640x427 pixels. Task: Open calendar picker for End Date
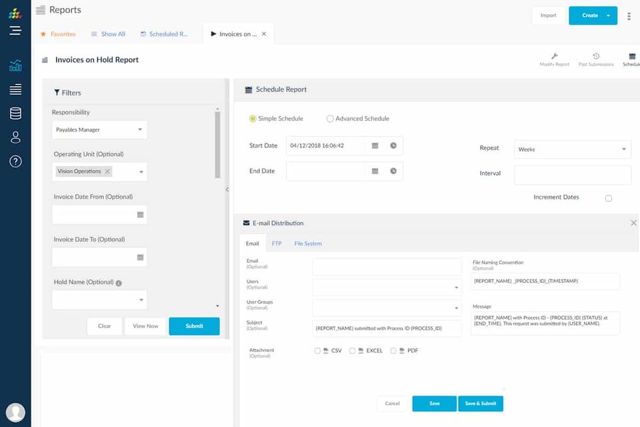click(x=375, y=171)
